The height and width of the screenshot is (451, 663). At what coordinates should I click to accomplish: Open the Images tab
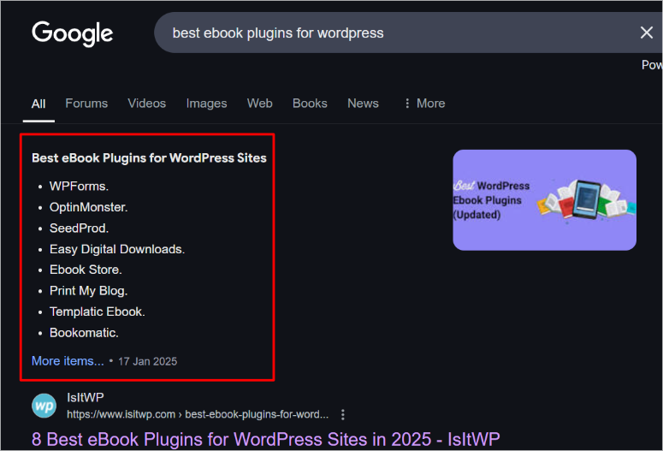click(206, 104)
